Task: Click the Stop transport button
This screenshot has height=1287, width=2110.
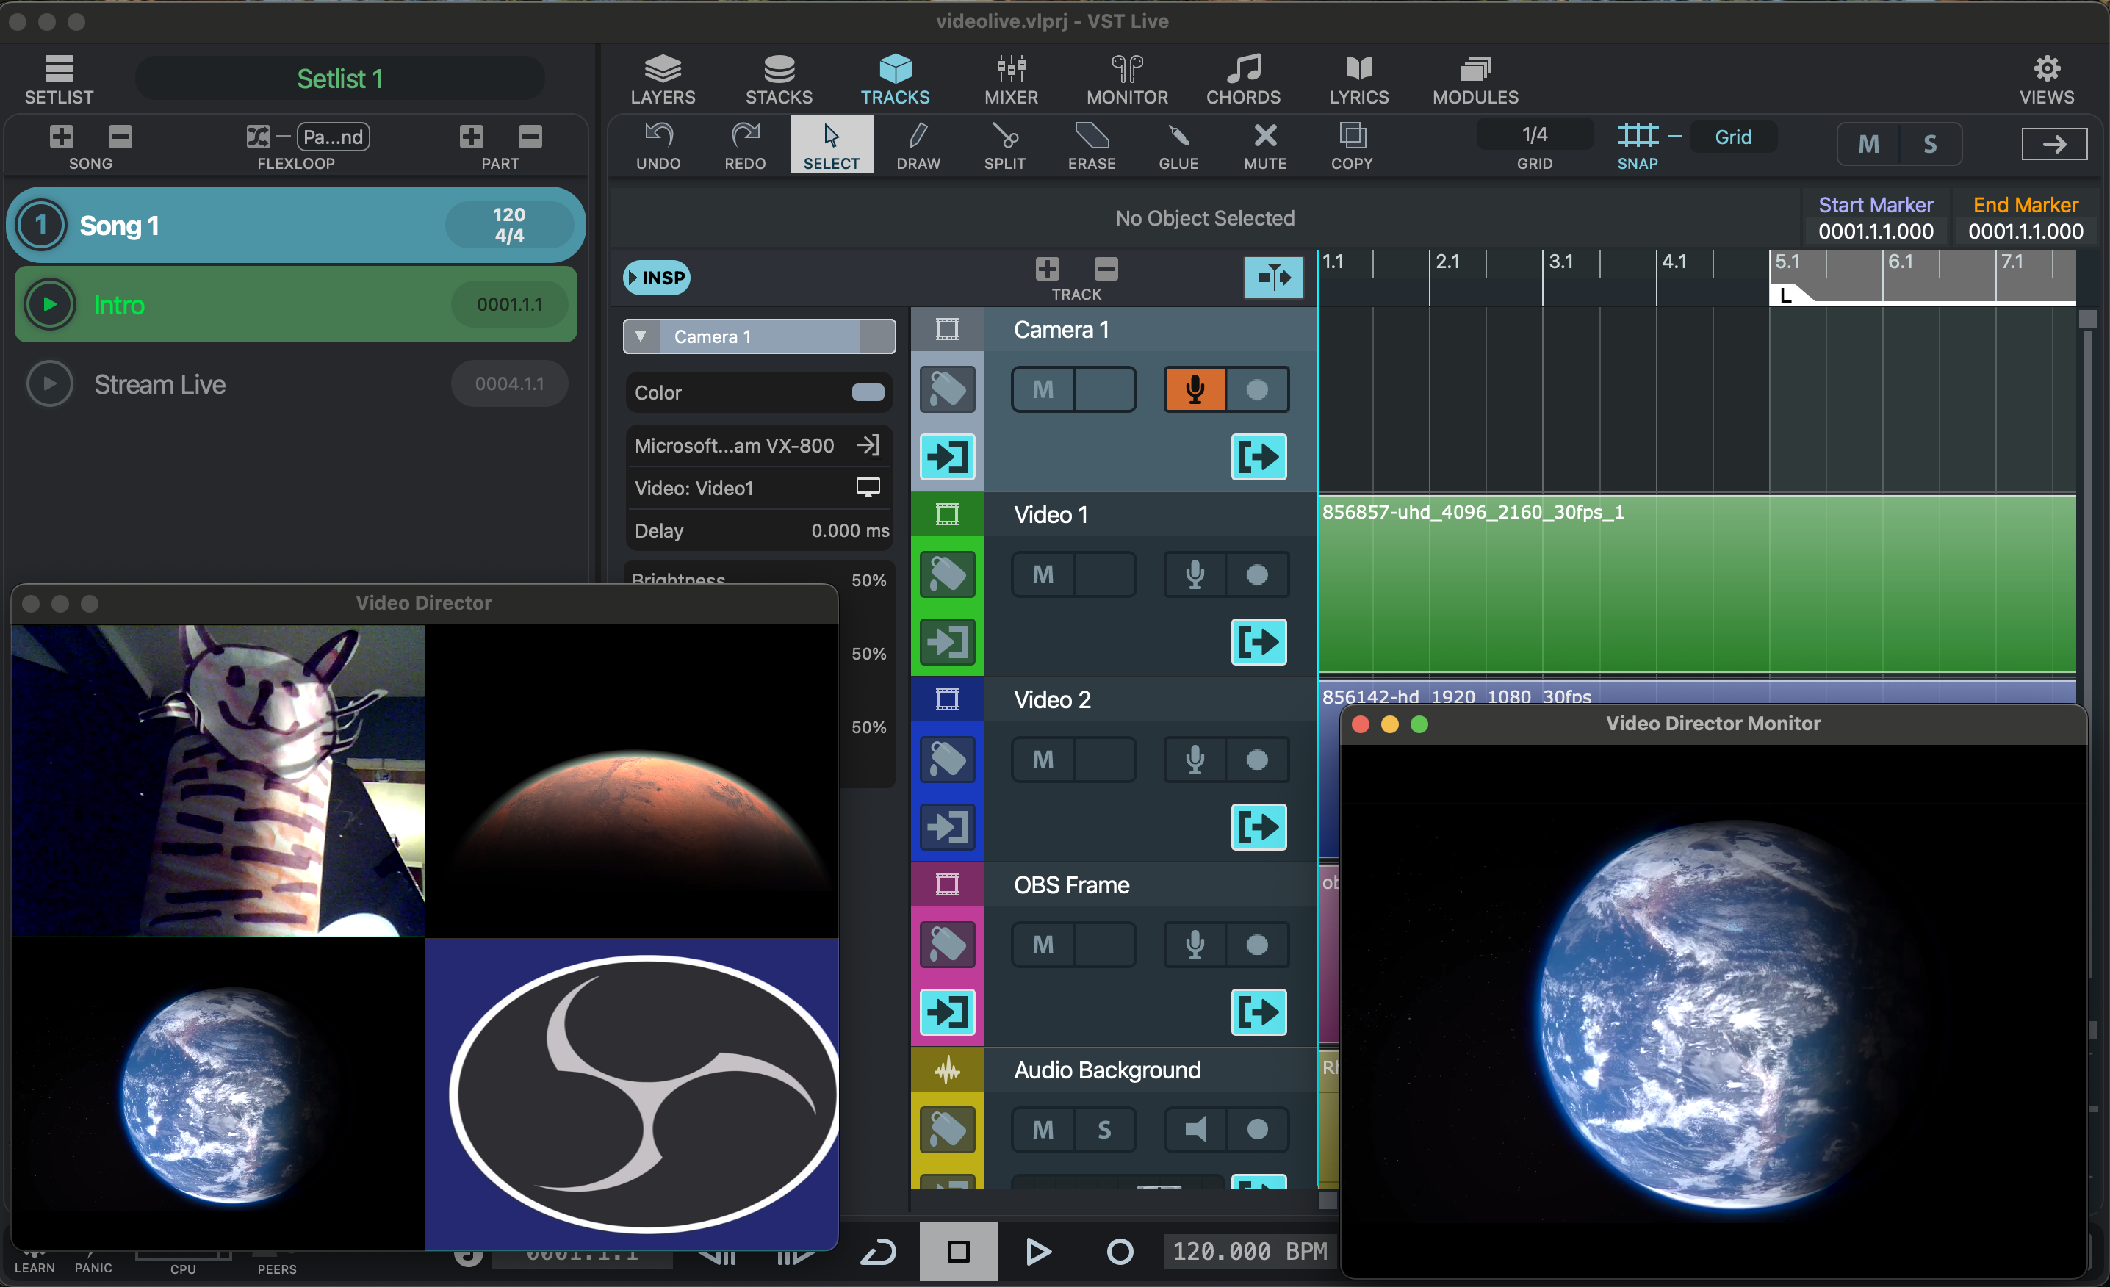Action: [x=957, y=1252]
